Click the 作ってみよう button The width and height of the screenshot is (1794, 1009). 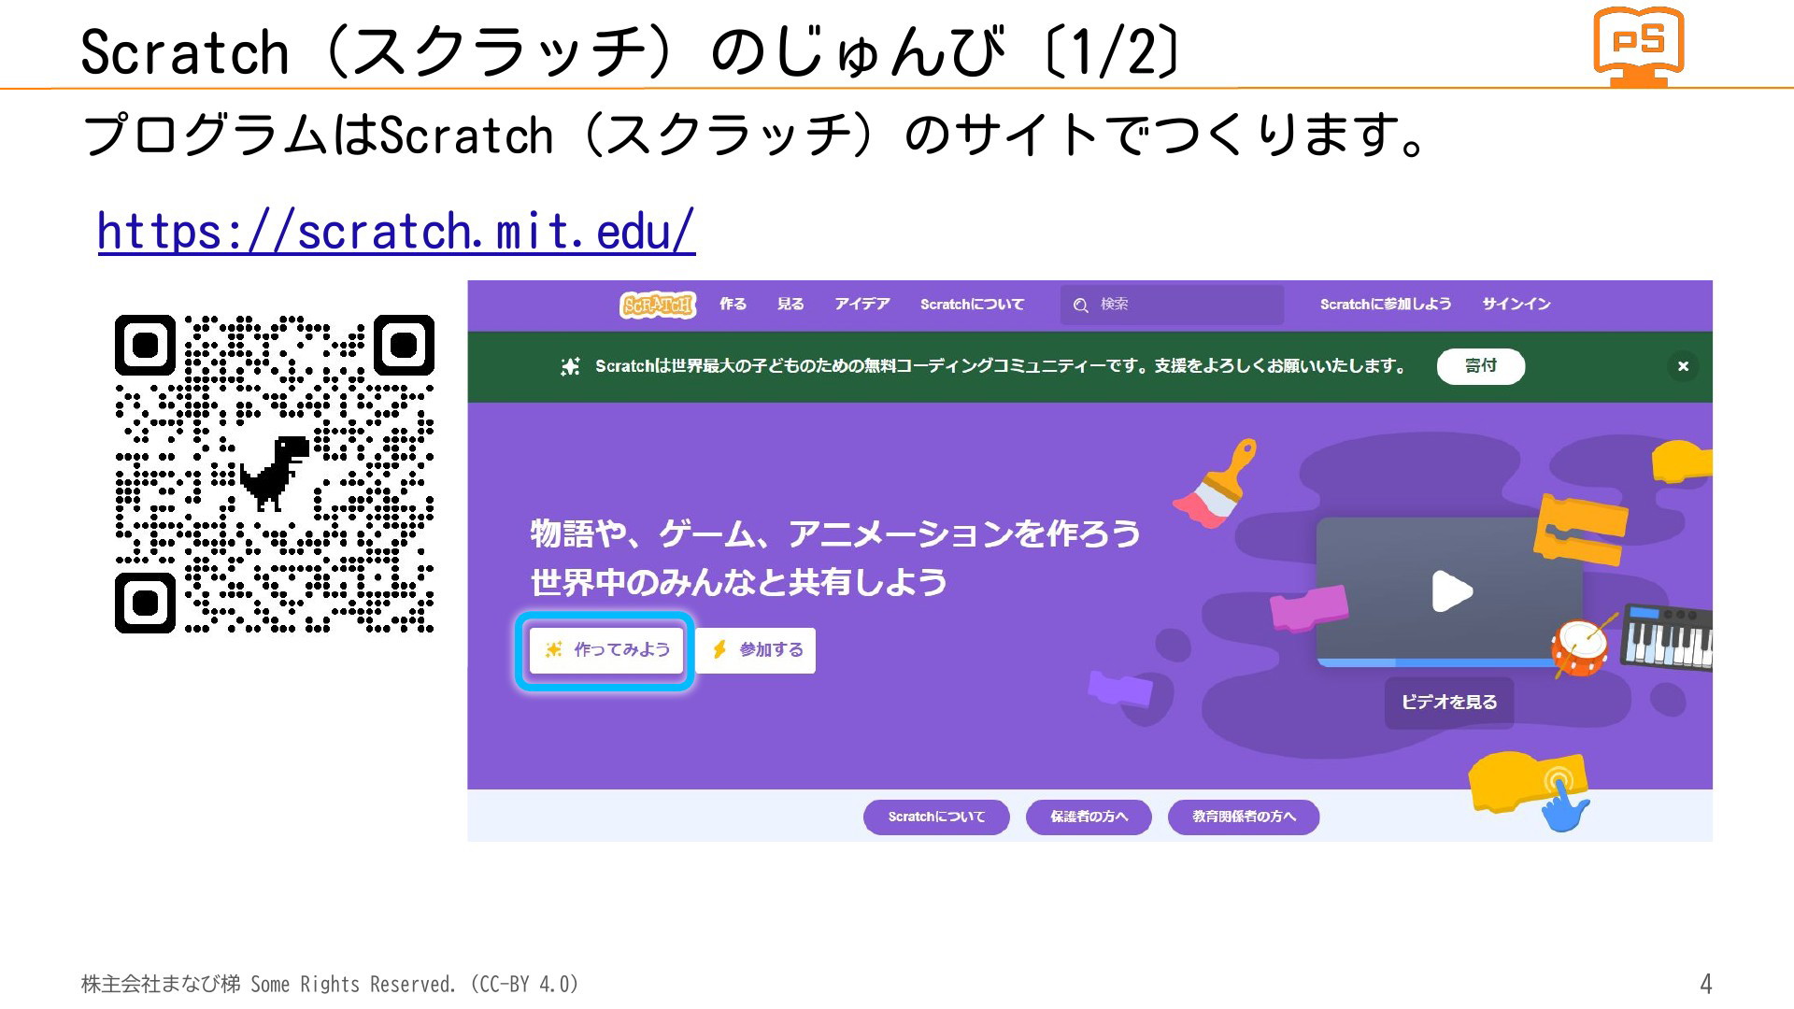pos(606,650)
